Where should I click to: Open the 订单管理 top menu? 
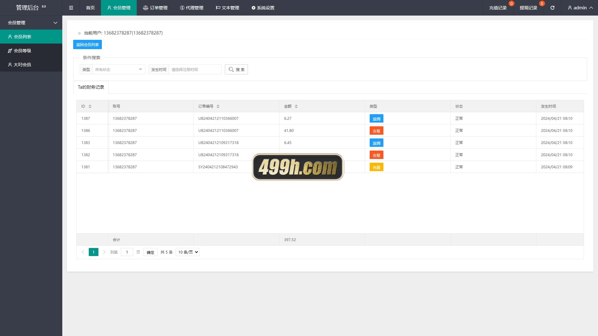click(155, 8)
